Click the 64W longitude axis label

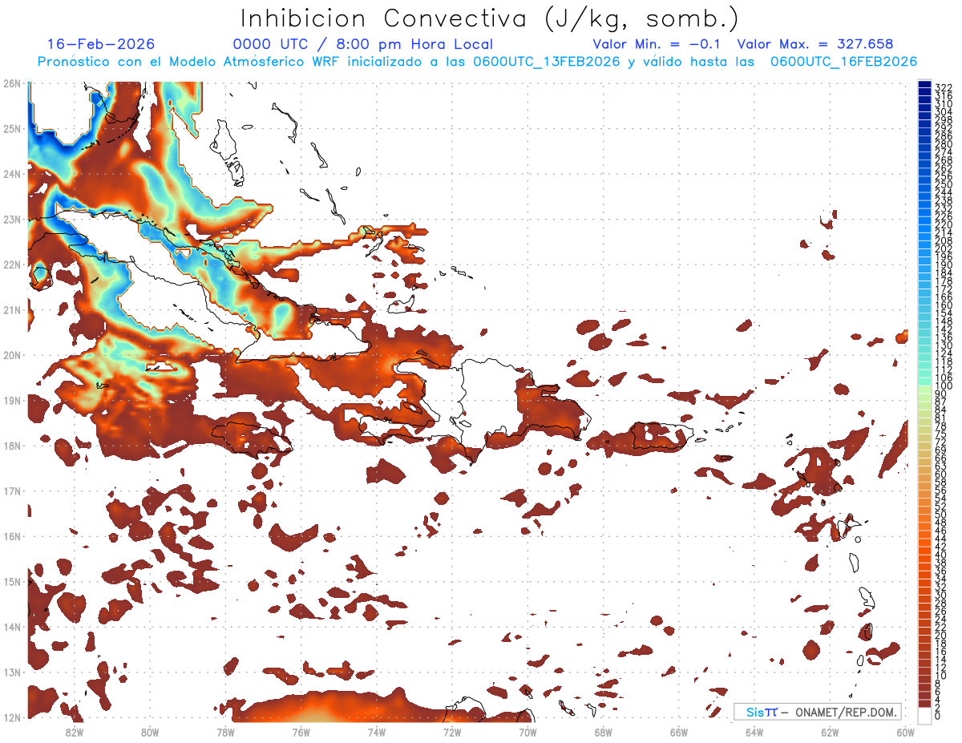coord(754,732)
